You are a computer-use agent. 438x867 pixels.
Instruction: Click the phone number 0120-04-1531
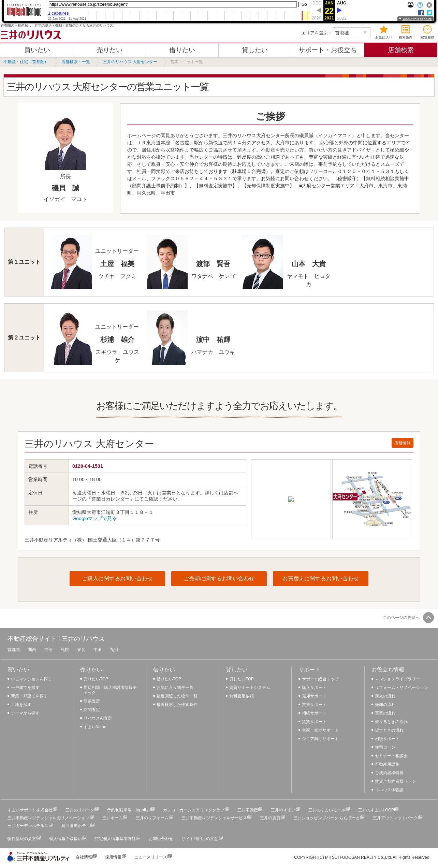coord(88,466)
